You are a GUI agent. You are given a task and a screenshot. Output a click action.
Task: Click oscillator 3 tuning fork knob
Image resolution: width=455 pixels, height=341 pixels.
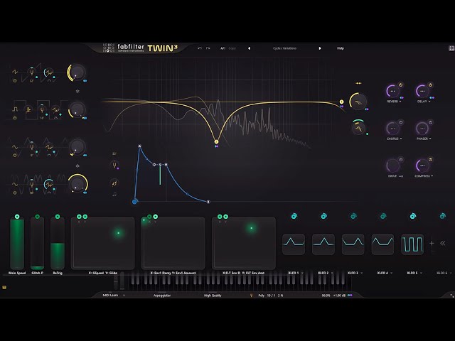(x=32, y=147)
